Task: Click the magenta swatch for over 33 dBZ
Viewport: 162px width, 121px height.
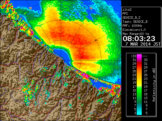Action: click(139, 56)
